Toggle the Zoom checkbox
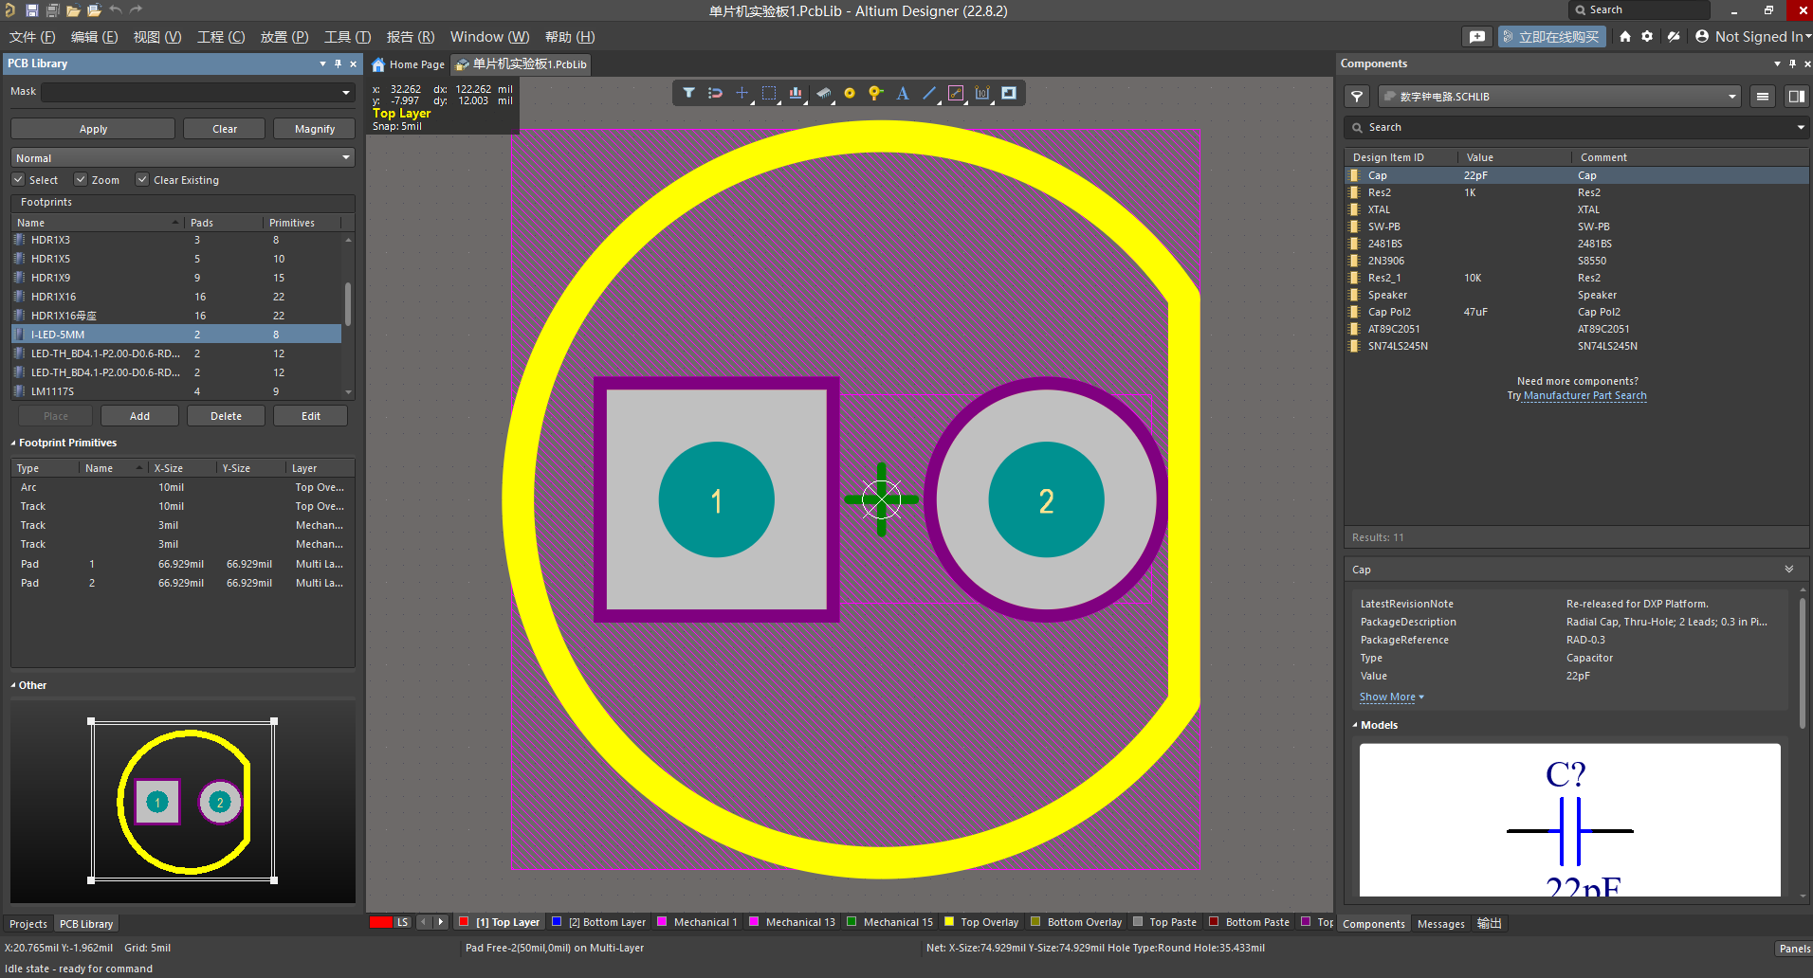 coord(81,180)
